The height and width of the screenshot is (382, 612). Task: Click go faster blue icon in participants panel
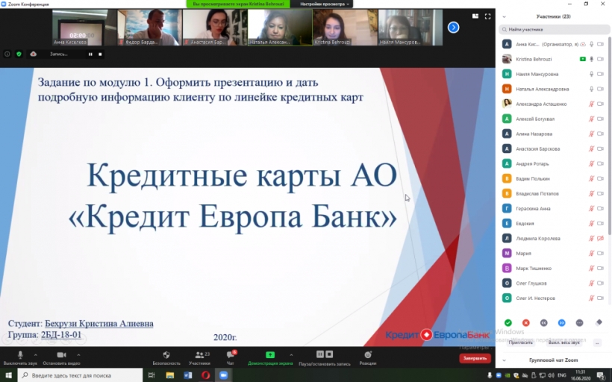pos(562,323)
